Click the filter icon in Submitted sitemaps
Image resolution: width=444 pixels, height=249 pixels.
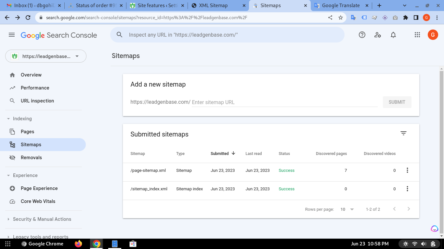click(x=403, y=133)
